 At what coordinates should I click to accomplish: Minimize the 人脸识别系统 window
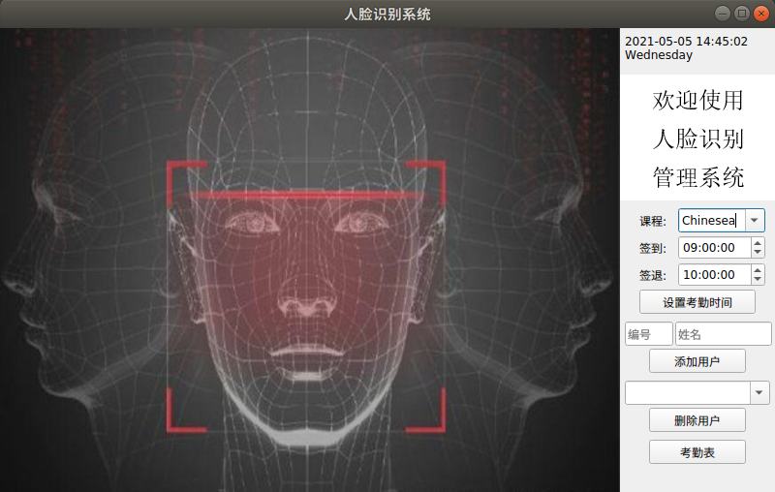click(723, 14)
